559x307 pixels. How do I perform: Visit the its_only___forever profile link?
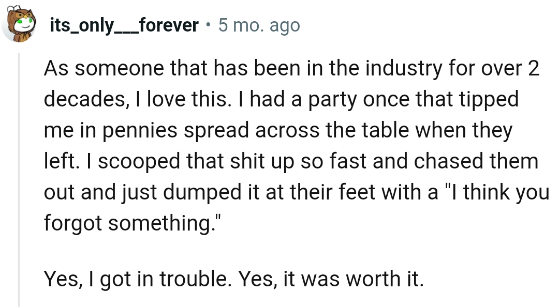pos(124,25)
